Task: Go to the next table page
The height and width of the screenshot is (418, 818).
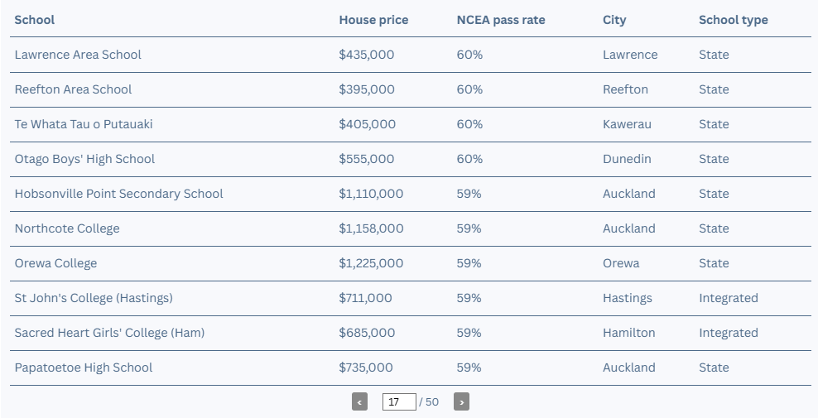Action: click(461, 401)
